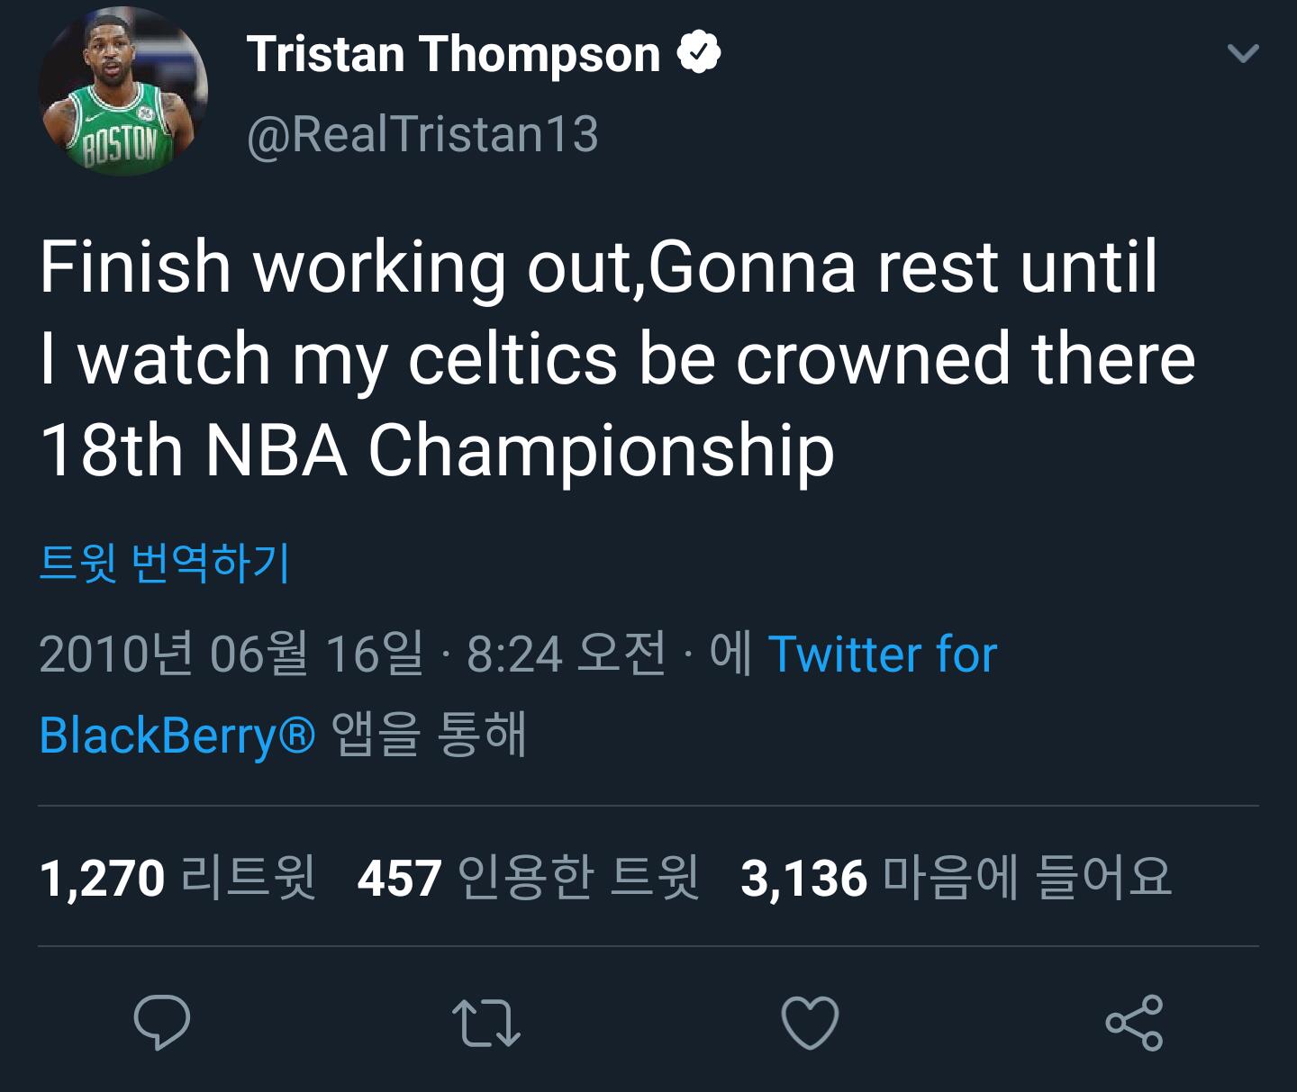Image resolution: width=1297 pixels, height=1092 pixels.
Task: Click the '앱을 통해' text after BlackBerry
Action: point(429,735)
